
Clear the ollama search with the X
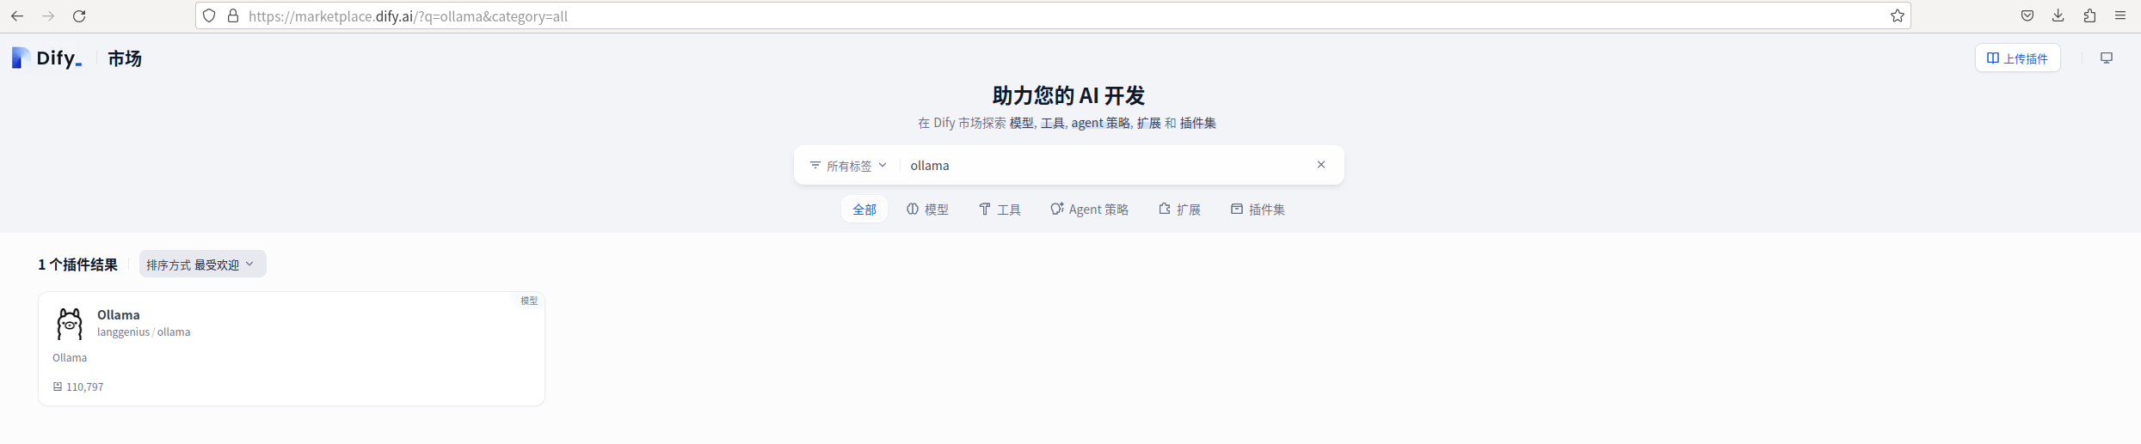(x=1321, y=165)
